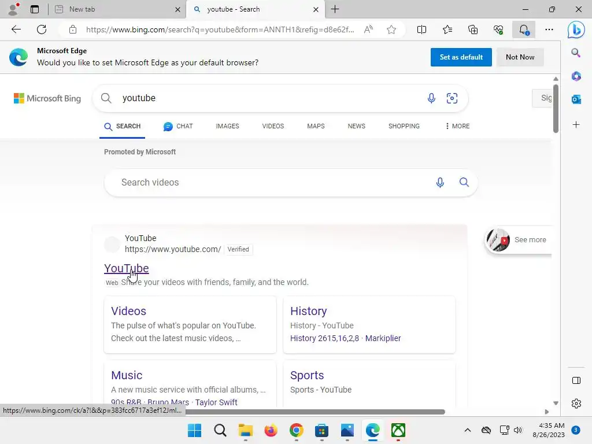Open the Sports sitelink
This screenshot has width=592, height=444.
[x=307, y=375]
